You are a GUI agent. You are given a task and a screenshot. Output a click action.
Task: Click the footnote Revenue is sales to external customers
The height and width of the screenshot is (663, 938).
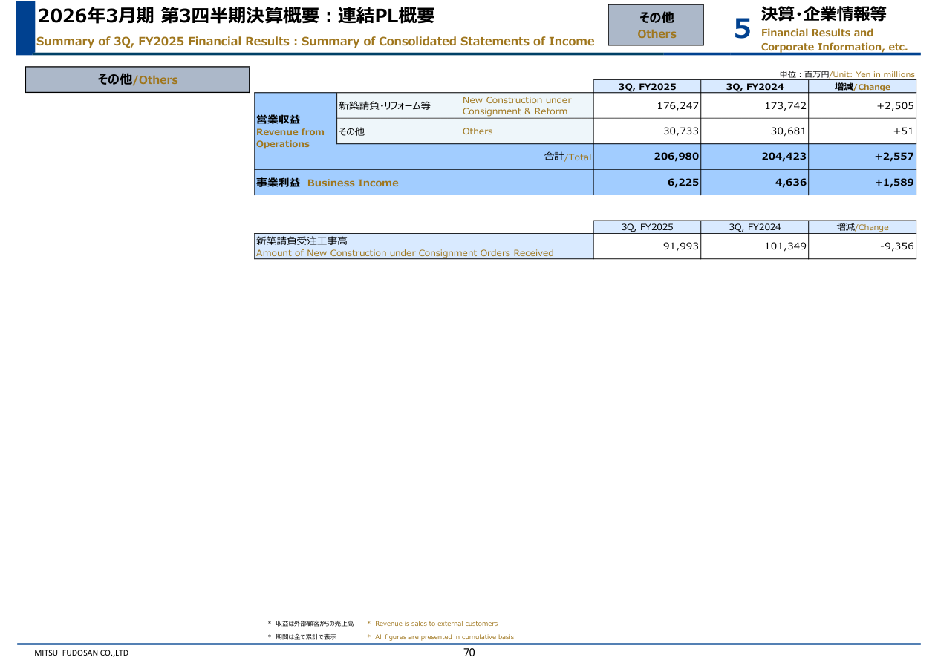436,624
